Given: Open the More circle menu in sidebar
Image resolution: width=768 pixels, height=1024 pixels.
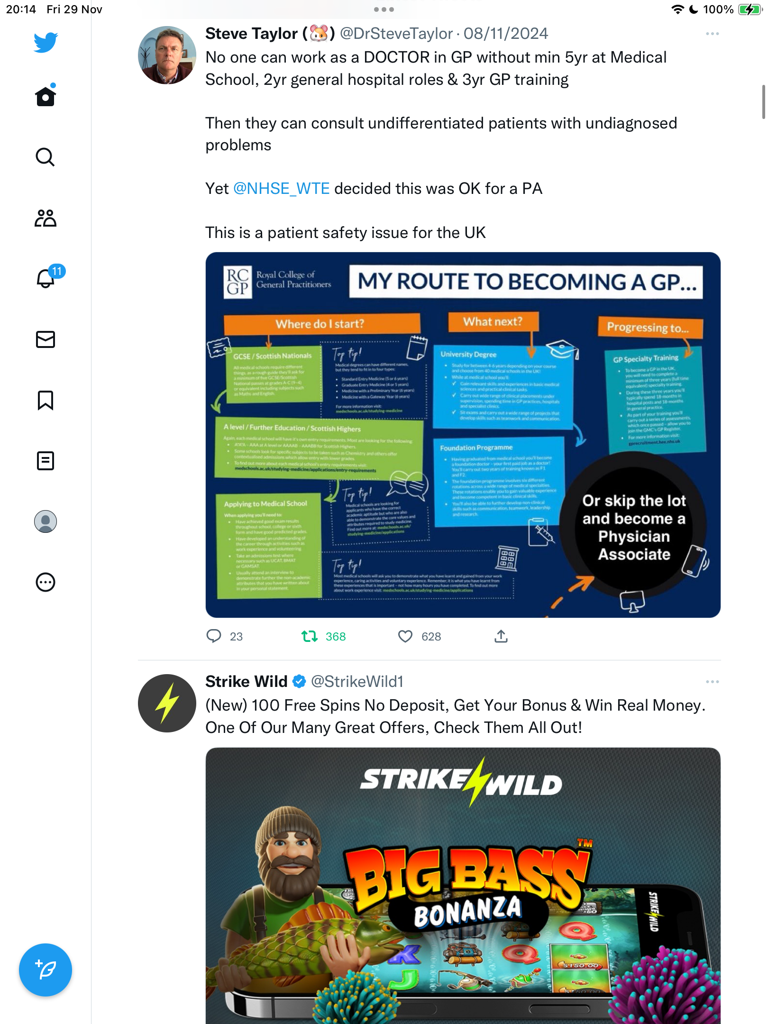Looking at the screenshot, I should (x=46, y=582).
